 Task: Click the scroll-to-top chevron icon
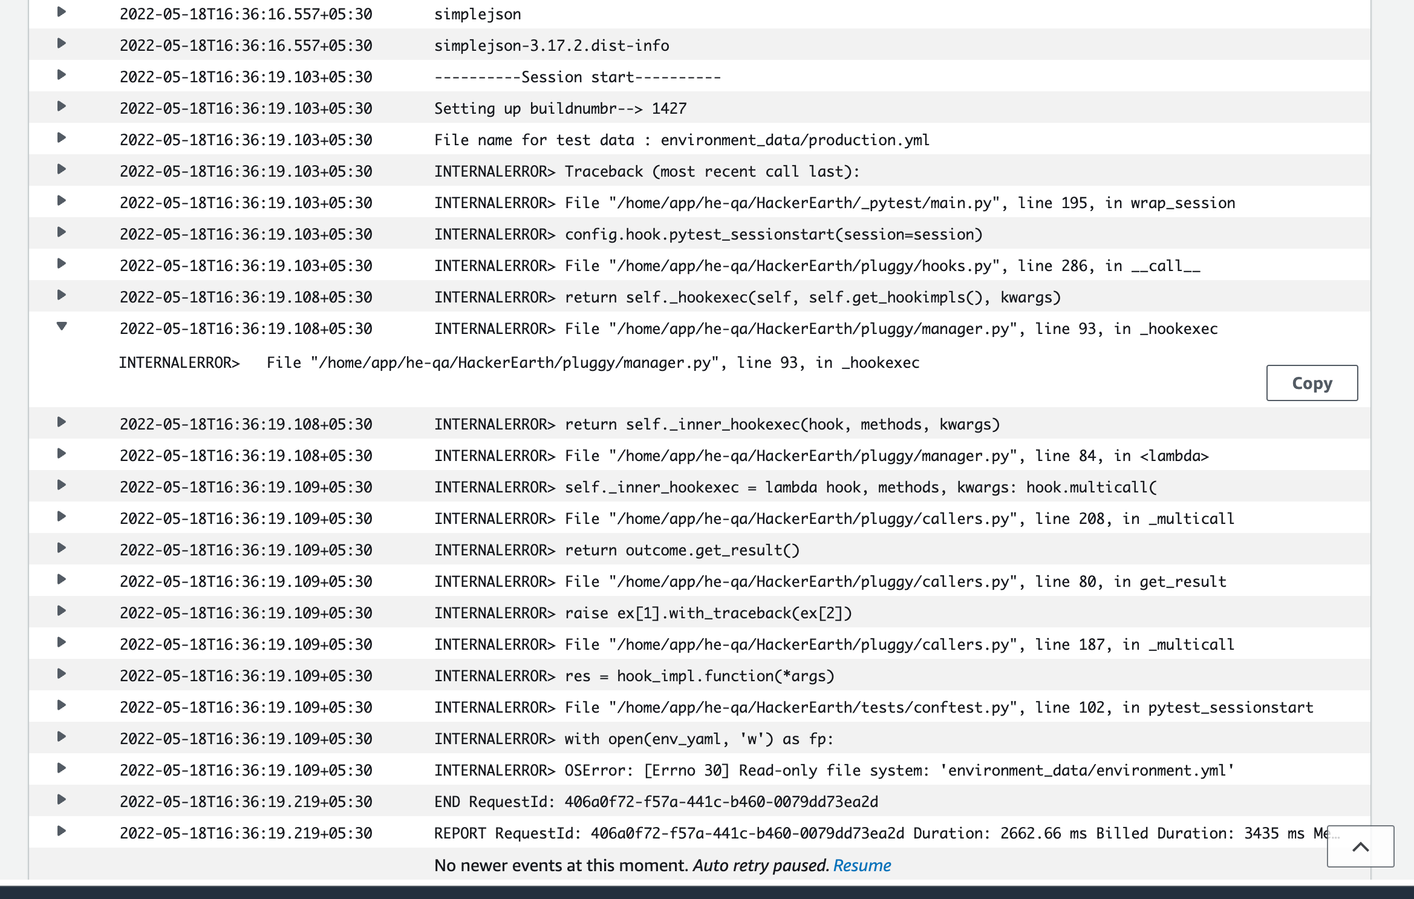point(1360,847)
